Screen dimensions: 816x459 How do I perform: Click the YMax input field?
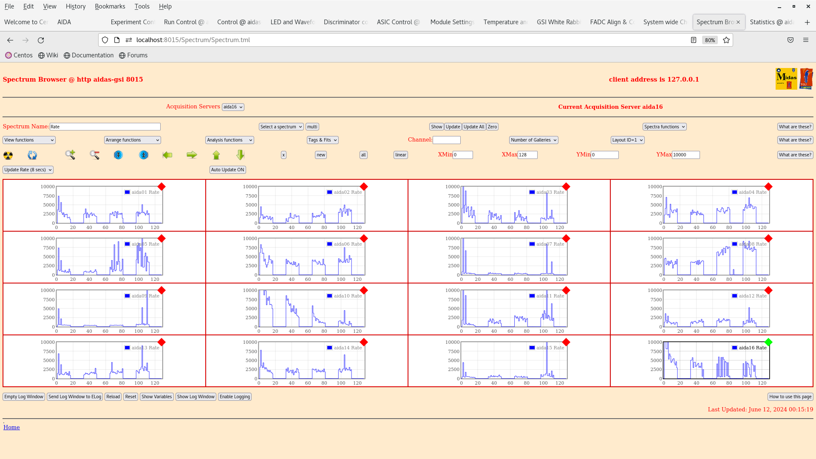(686, 155)
